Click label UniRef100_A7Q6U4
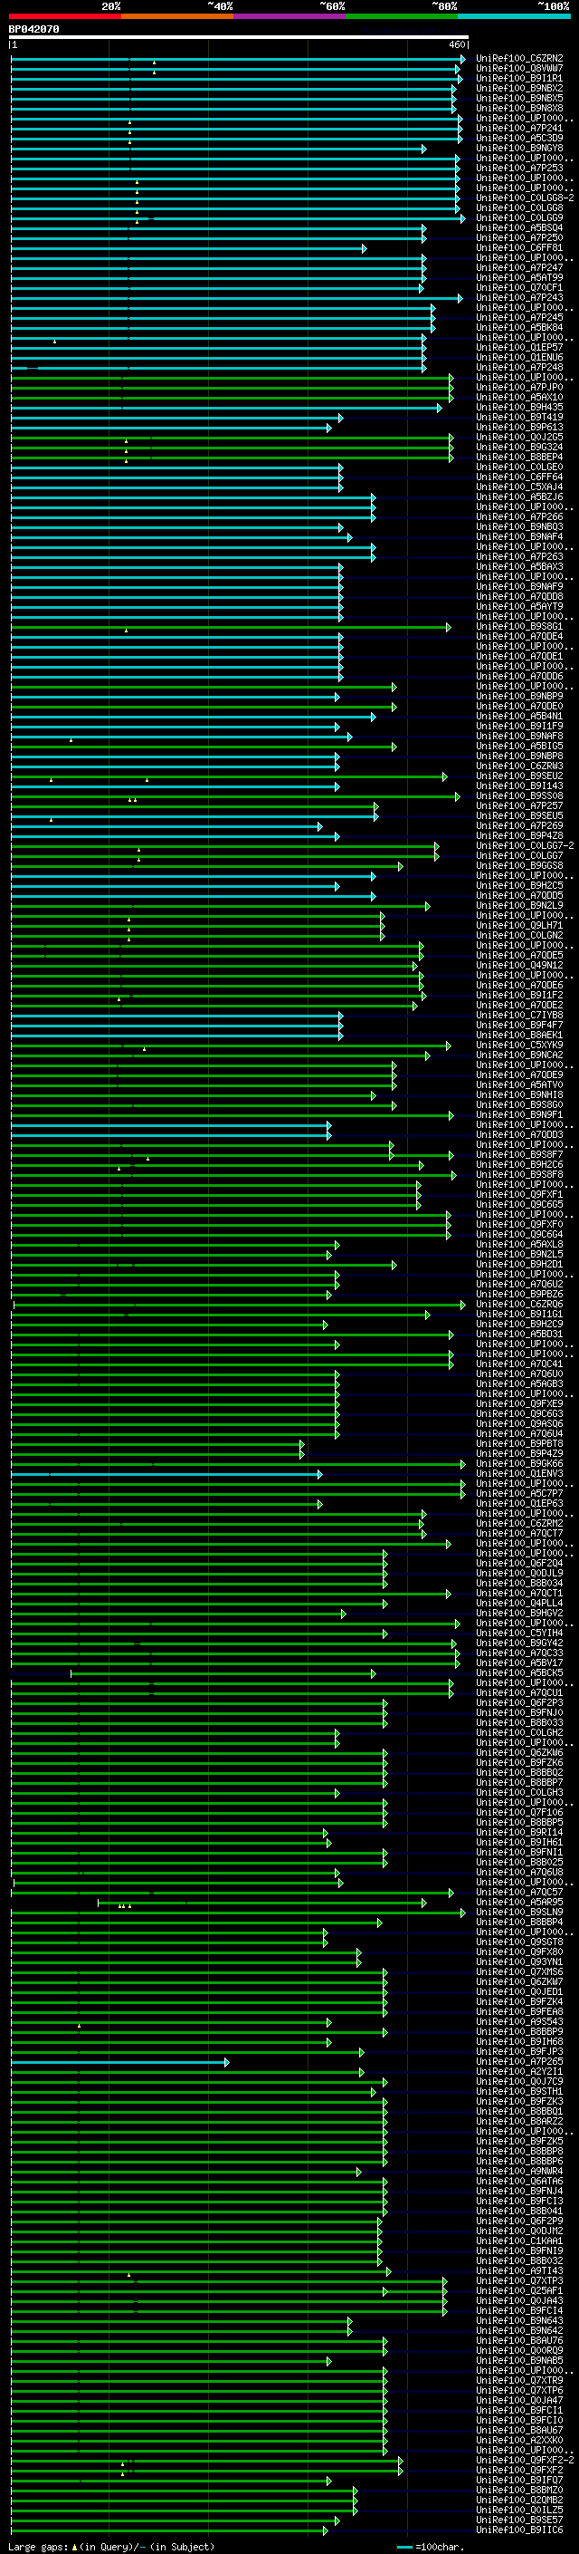579x2554 pixels. 519,1433
